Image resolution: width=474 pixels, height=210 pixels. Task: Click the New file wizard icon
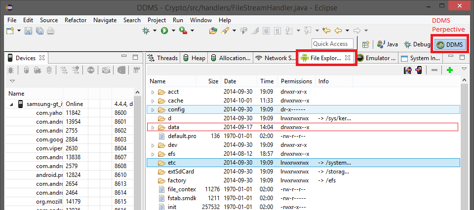coord(10,31)
